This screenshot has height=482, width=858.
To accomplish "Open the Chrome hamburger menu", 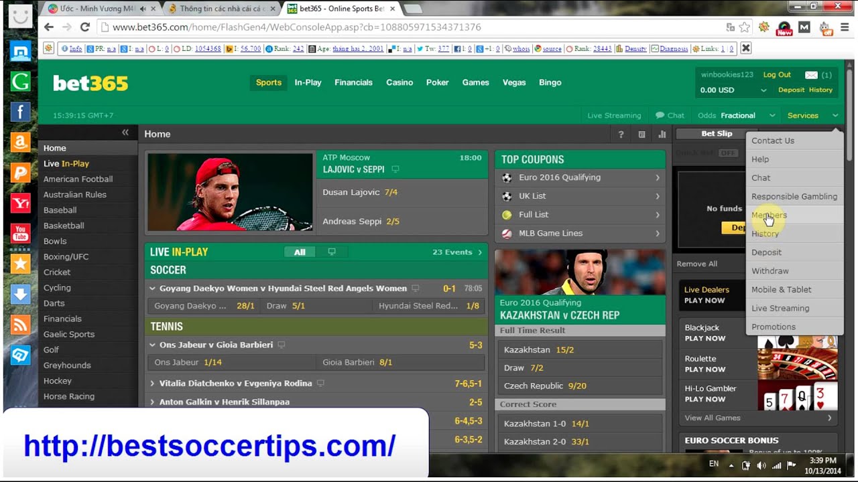I will tap(845, 27).
